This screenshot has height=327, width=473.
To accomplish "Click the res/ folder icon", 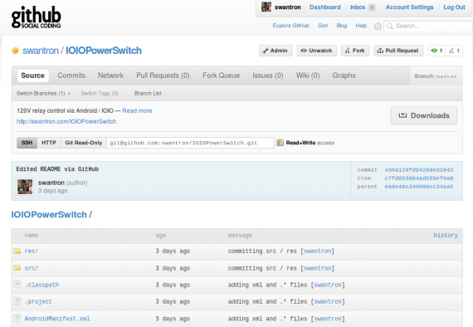I will click(x=17, y=251).
